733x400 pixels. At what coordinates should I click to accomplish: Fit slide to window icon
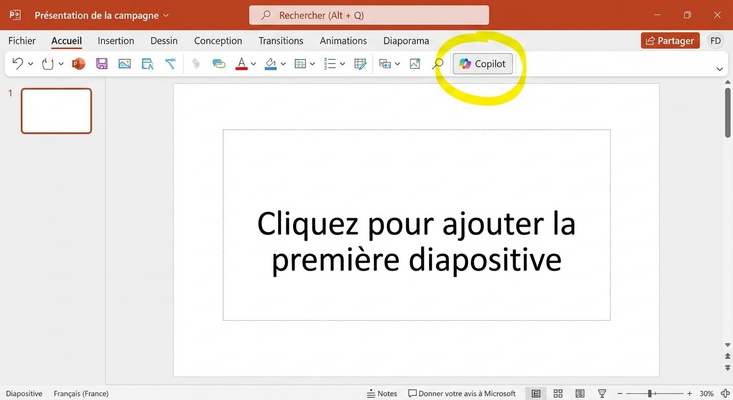[x=725, y=394]
